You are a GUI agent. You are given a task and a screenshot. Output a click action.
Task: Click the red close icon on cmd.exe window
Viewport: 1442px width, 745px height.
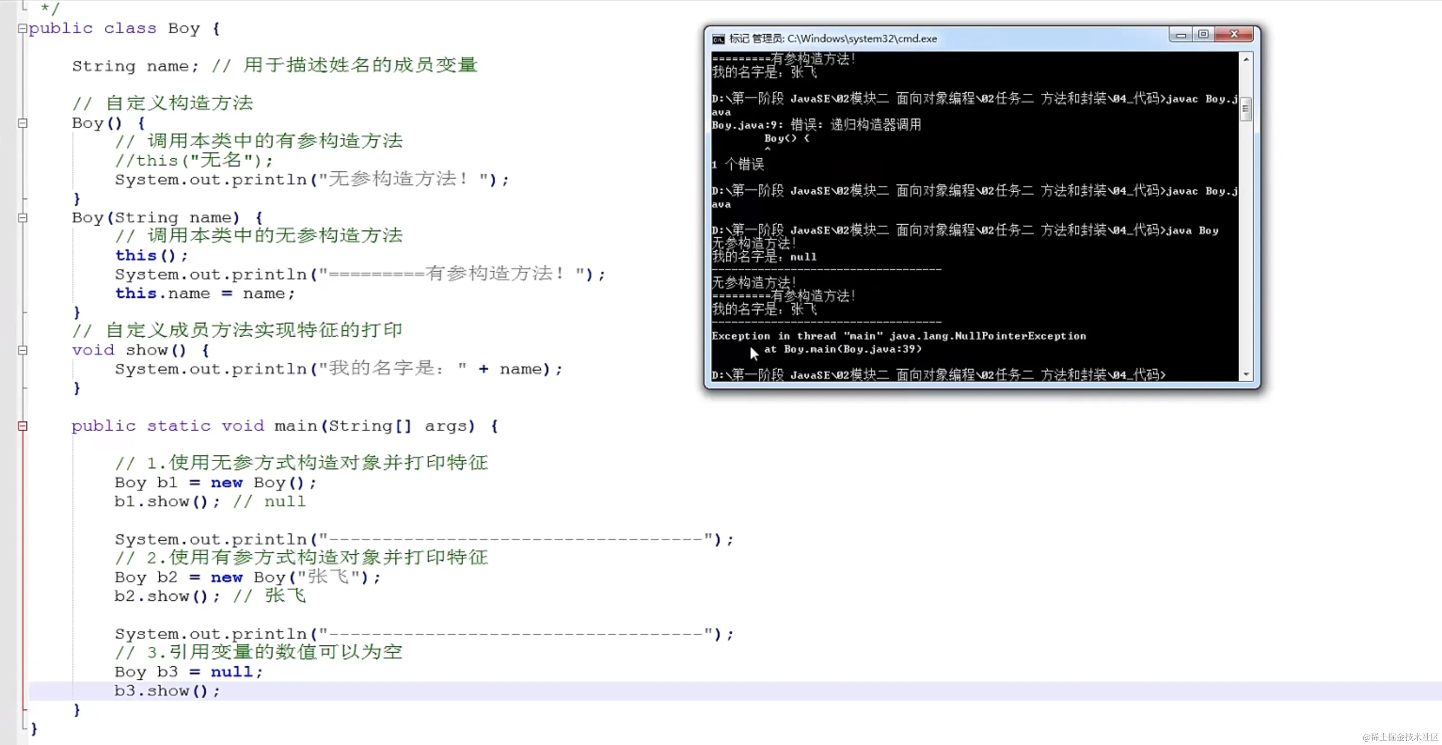[1234, 33]
